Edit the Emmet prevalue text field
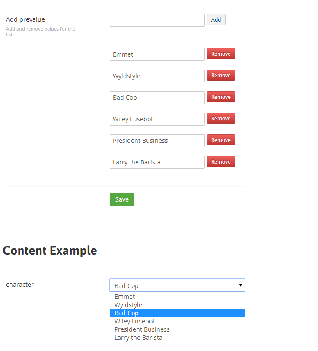318x351 pixels. click(157, 54)
